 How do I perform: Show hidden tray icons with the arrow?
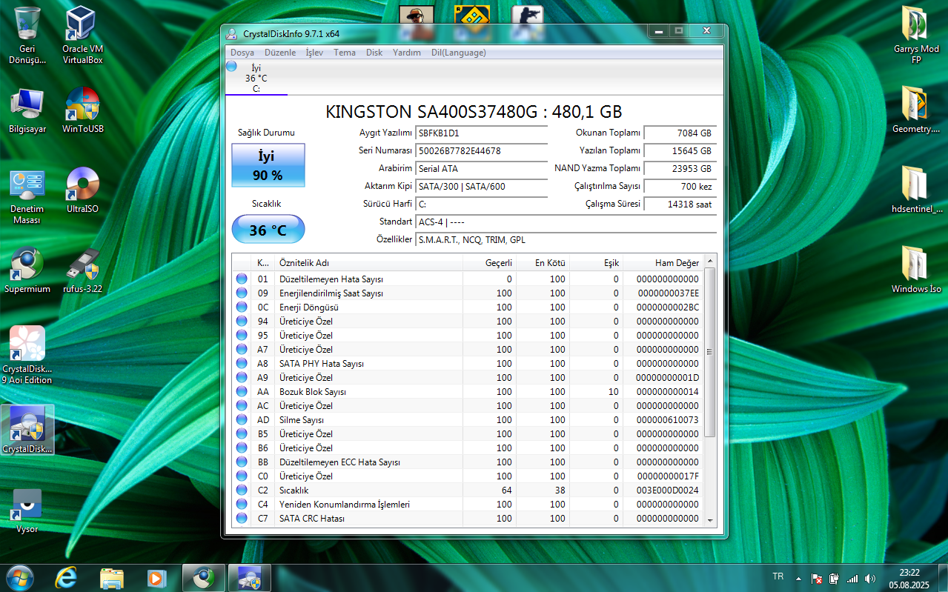point(798,578)
